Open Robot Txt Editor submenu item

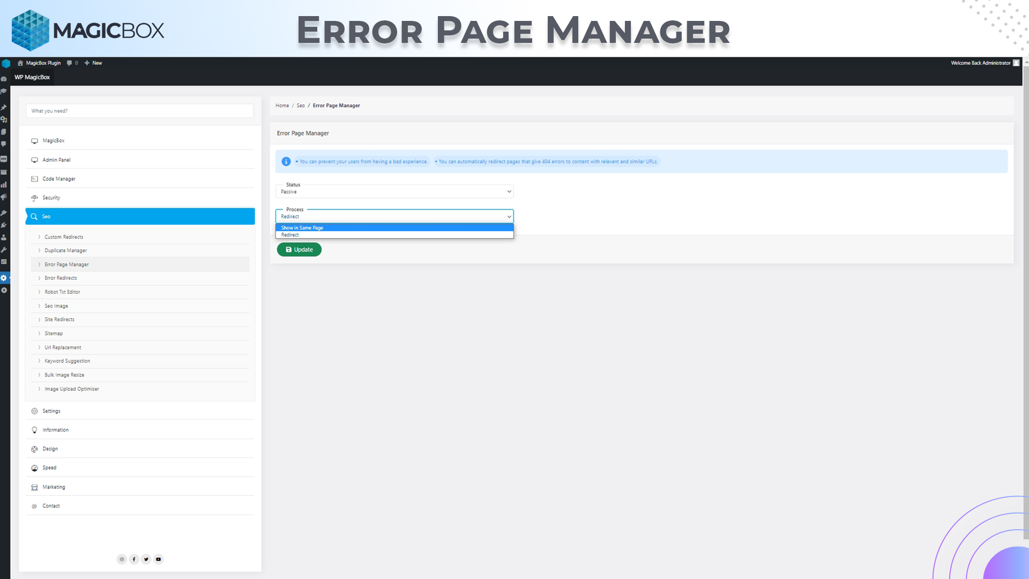pos(140,292)
